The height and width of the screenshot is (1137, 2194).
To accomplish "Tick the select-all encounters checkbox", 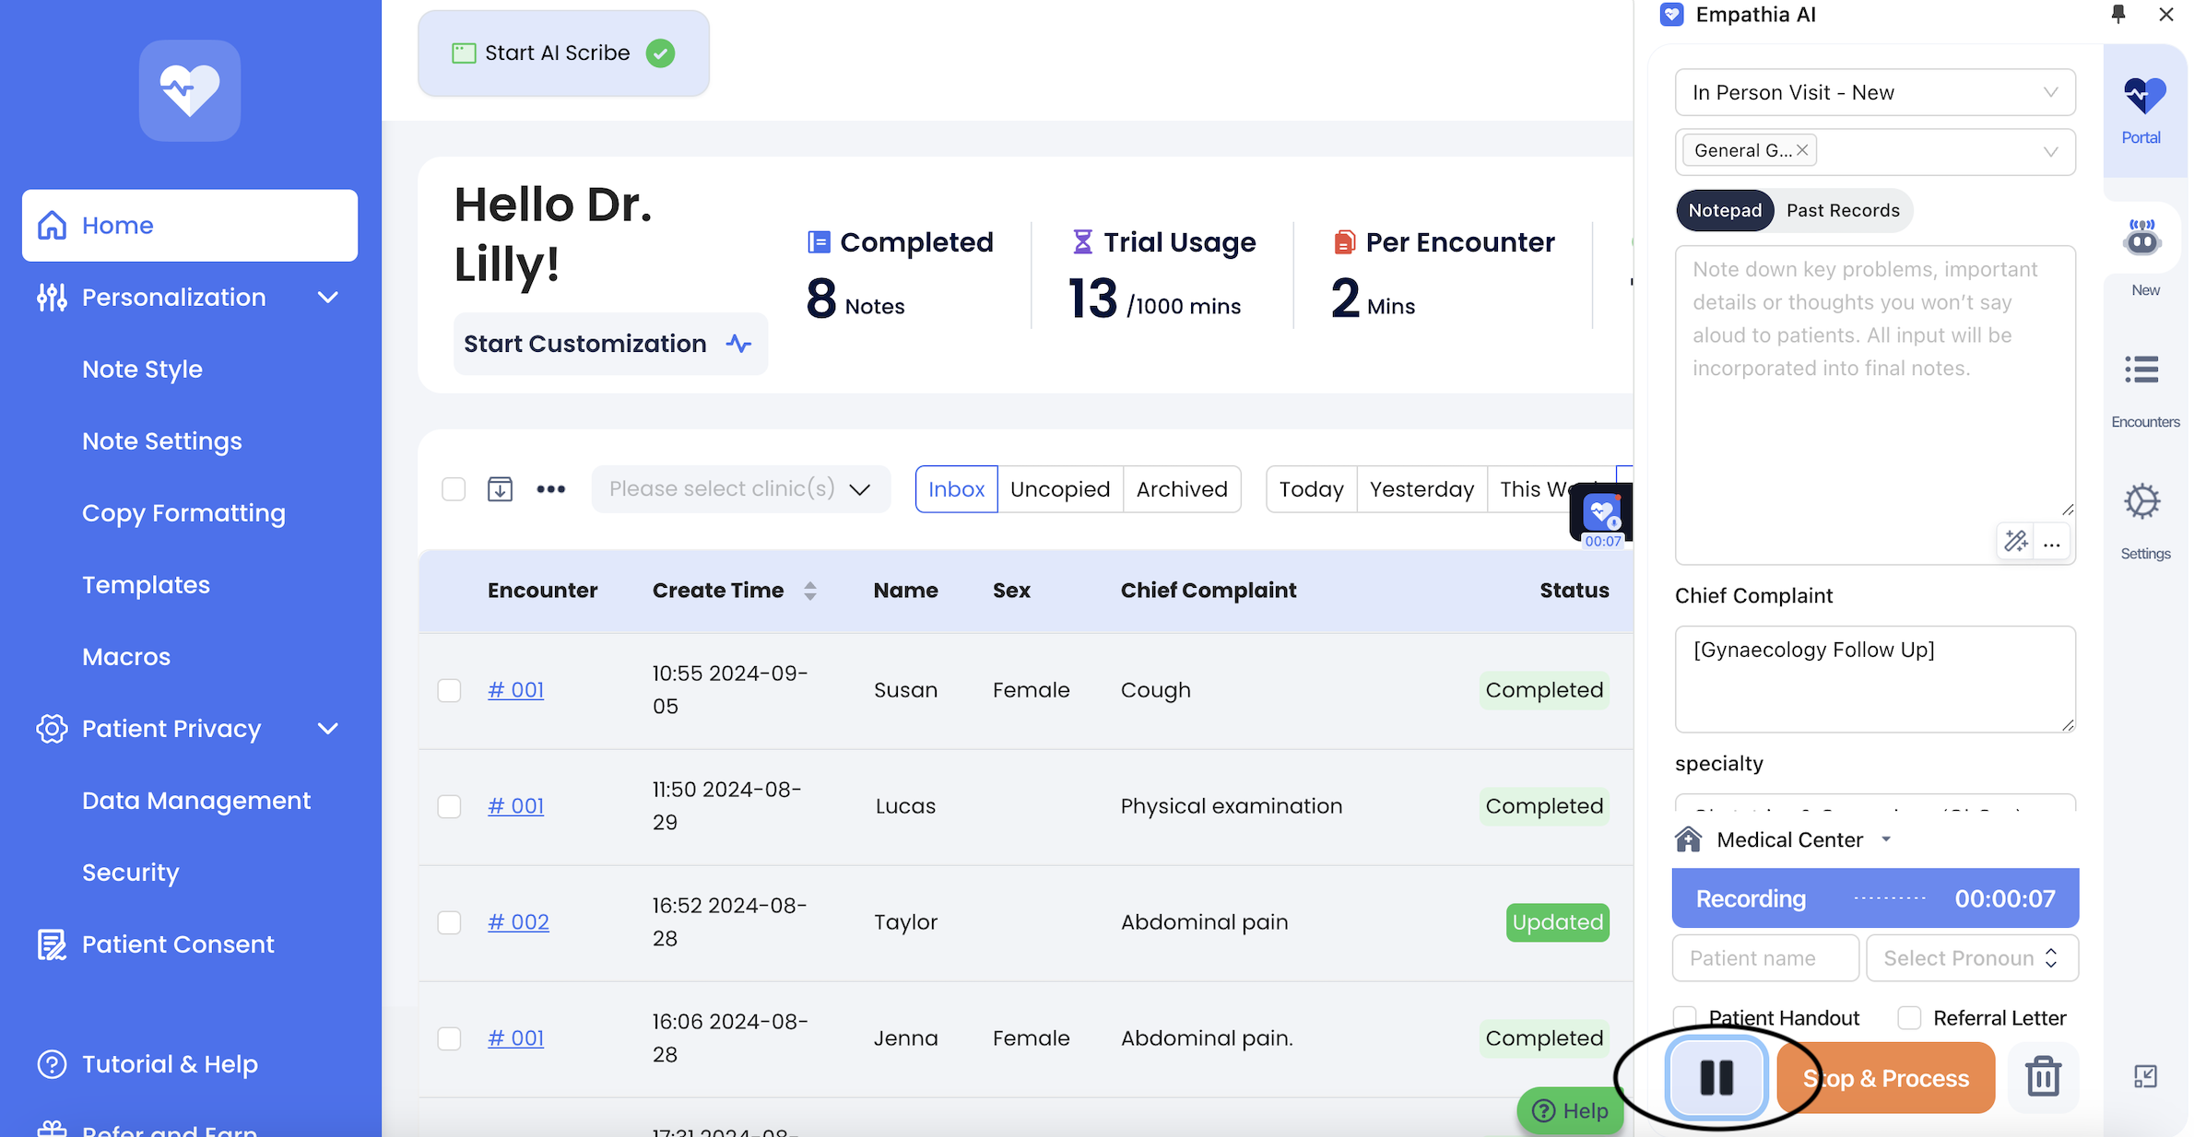I will [x=454, y=489].
